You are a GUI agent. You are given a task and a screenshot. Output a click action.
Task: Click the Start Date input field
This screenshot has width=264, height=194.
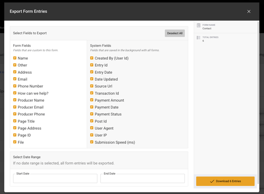[55, 179]
